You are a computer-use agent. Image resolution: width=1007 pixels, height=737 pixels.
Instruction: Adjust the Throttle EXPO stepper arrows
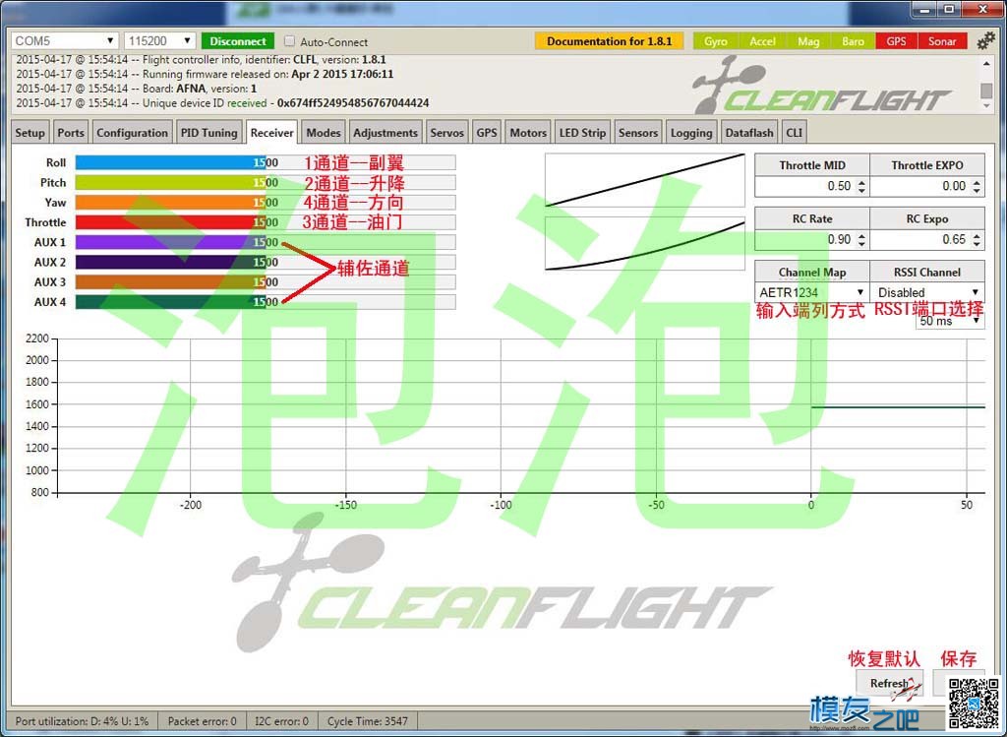pyautogui.click(x=977, y=186)
